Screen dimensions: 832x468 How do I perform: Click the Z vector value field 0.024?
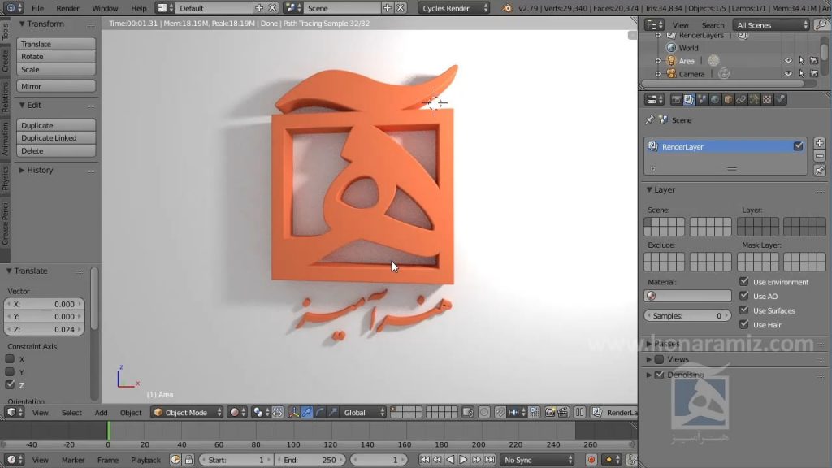coord(45,329)
